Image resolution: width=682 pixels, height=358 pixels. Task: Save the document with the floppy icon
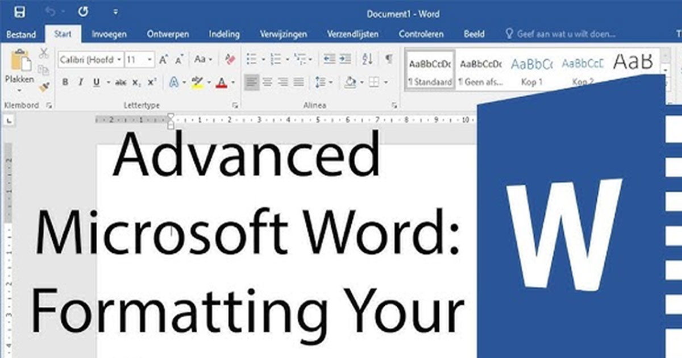[x=19, y=12]
